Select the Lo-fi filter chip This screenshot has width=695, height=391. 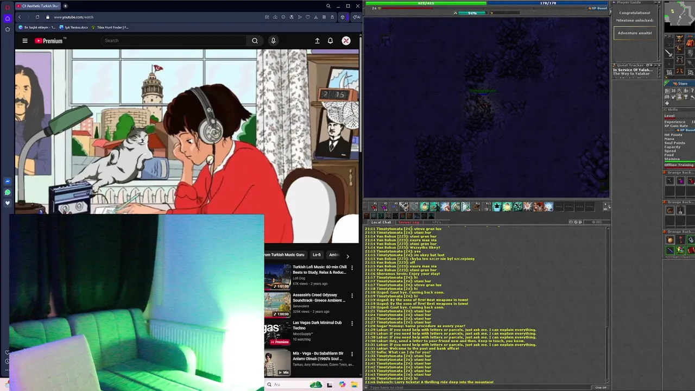[317, 255]
